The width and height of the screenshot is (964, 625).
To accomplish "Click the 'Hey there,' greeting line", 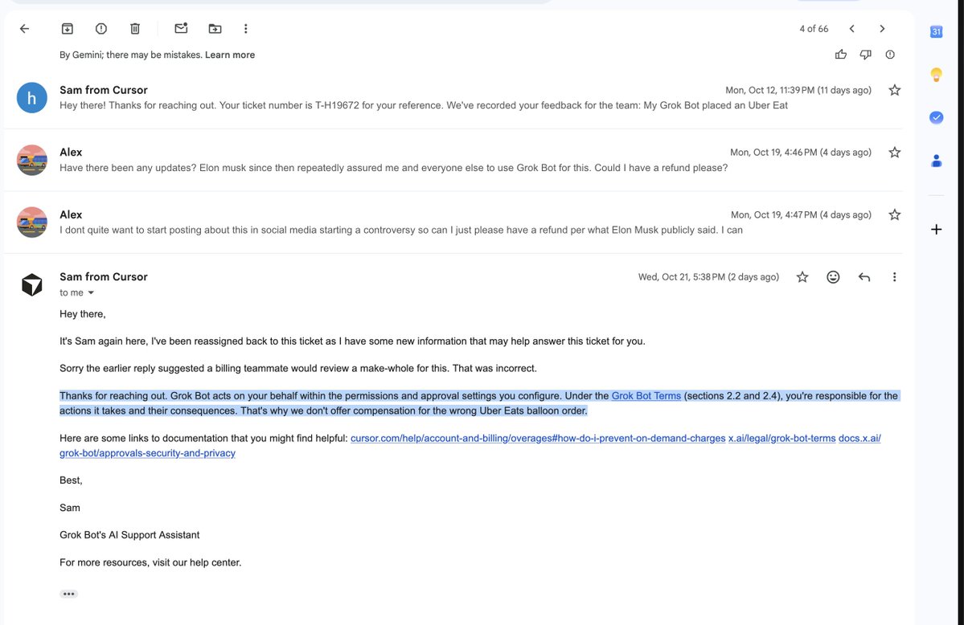I will [82, 314].
